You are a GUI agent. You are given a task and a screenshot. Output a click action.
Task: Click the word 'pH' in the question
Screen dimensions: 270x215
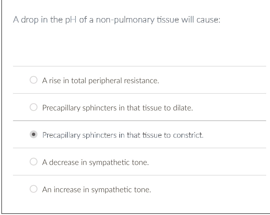(71, 20)
